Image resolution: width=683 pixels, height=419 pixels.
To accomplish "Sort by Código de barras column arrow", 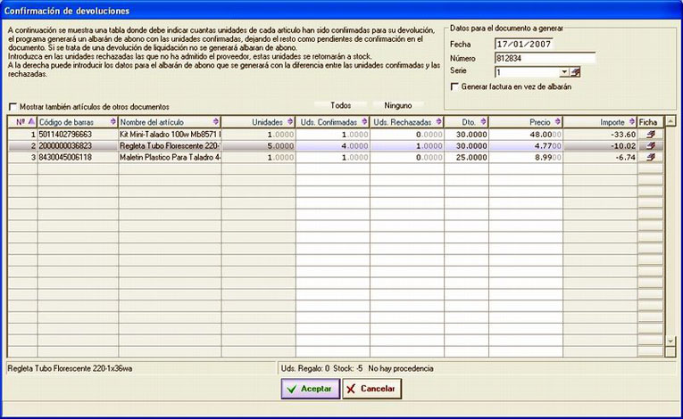I will [113, 122].
